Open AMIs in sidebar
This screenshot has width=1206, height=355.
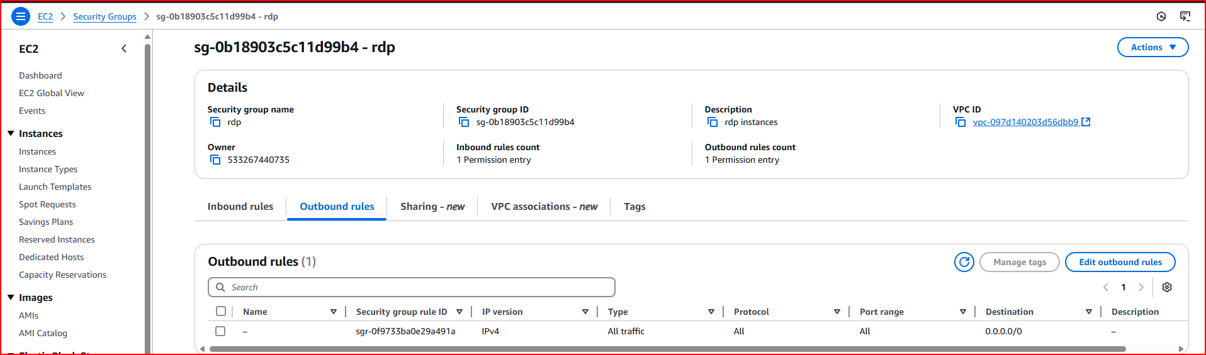tap(28, 315)
